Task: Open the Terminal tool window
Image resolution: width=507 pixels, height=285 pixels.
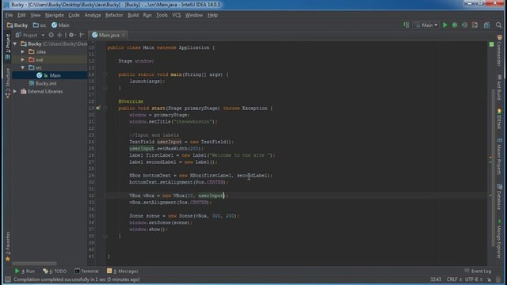Action: pos(86,271)
